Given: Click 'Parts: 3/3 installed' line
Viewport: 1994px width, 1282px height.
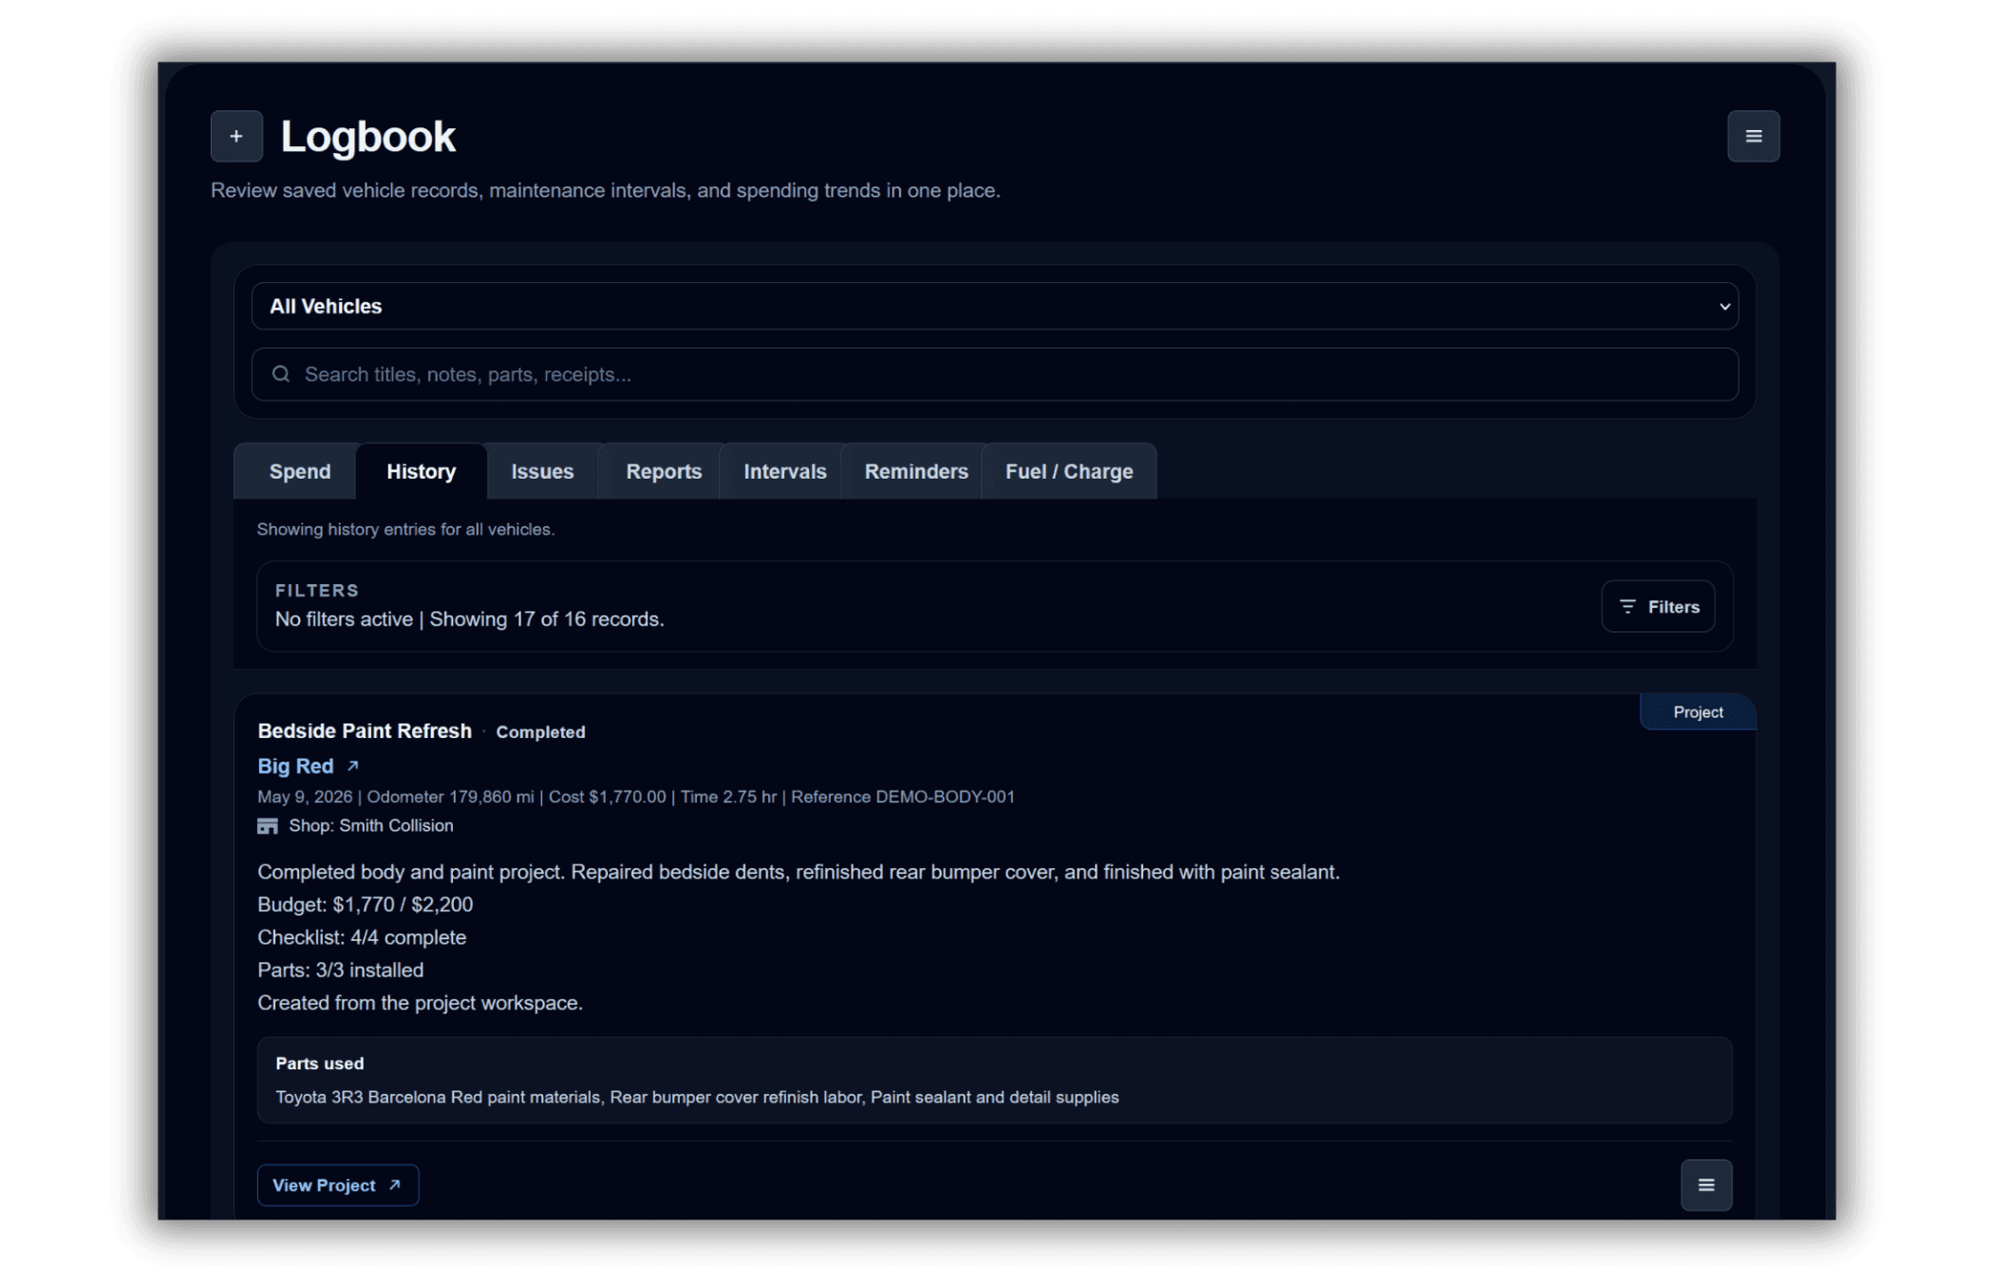Looking at the screenshot, I should pyautogui.click(x=340, y=970).
